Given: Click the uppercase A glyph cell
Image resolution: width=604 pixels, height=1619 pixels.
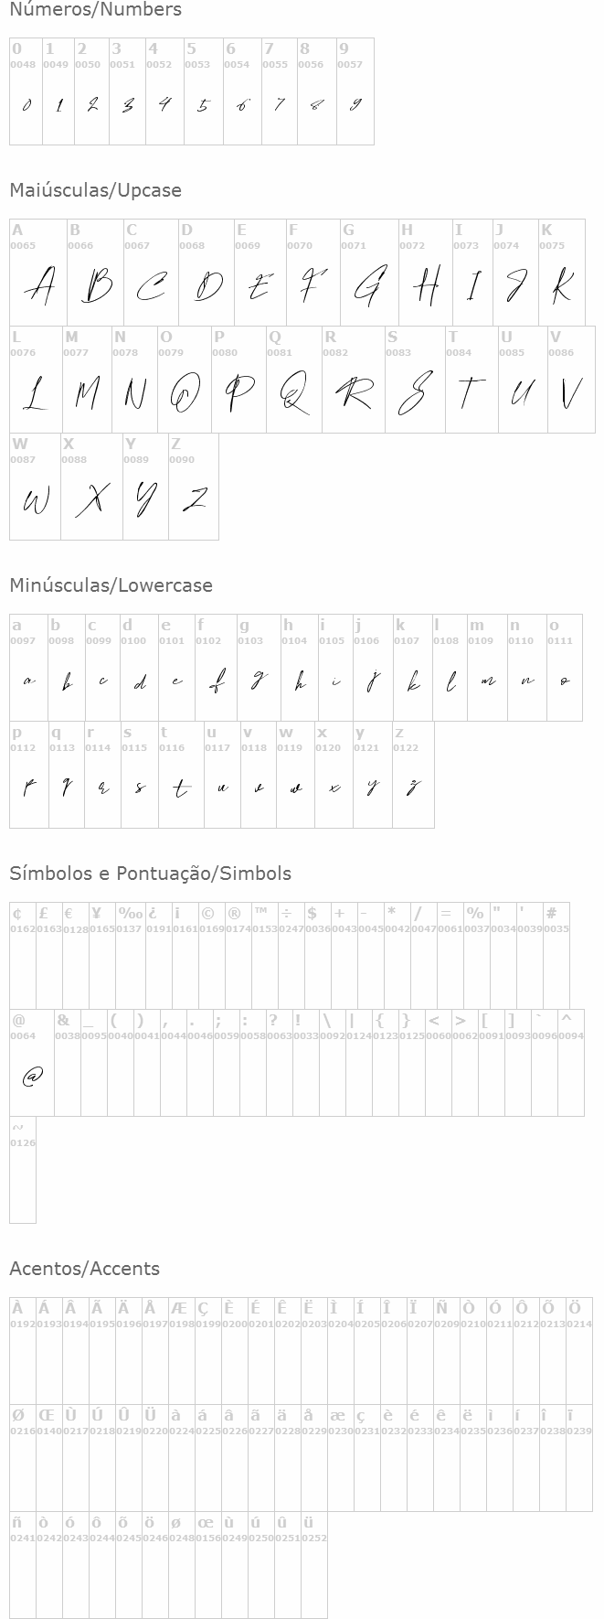Looking at the screenshot, I should [x=38, y=273].
